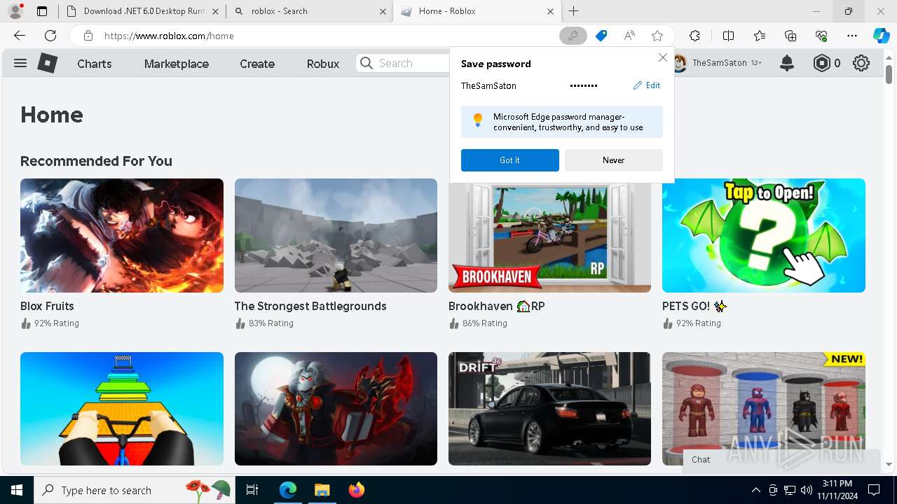Open the Copilot sidebar icon
The height and width of the screenshot is (504, 897).
881,36
